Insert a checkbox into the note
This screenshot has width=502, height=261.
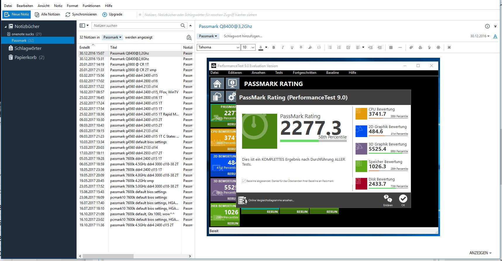click(348, 48)
